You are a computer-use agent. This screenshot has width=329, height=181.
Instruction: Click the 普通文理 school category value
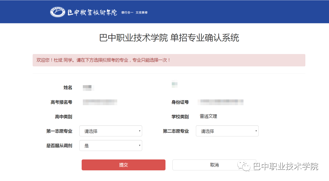tap(208, 116)
